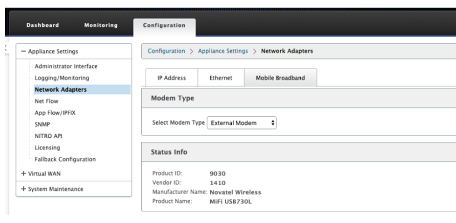Open the Ethernet tab
The height and width of the screenshot is (223, 456).
[221, 78]
